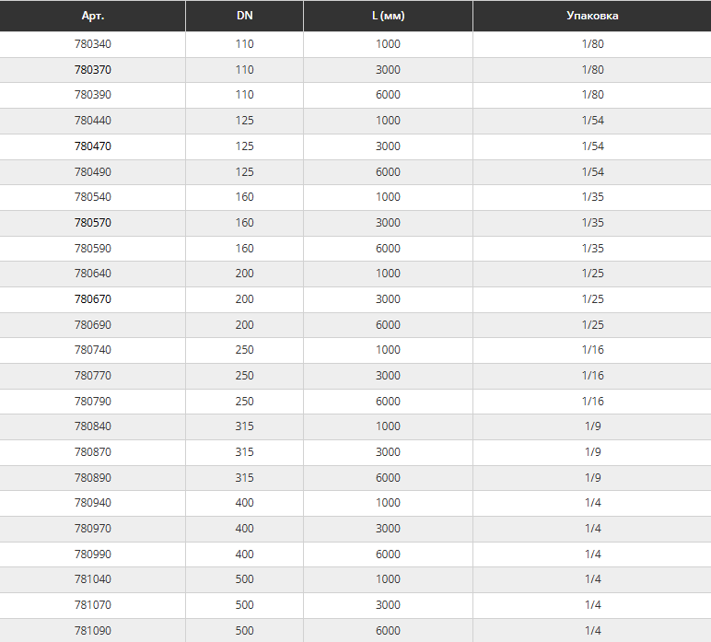Screen dimensions: 711x642
Task: Click the DN value for article 780440
Action: pyautogui.click(x=244, y=121)
